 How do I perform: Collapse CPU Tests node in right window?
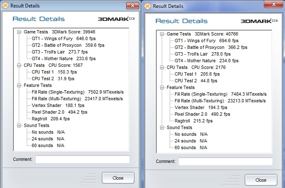coord(162,67)
